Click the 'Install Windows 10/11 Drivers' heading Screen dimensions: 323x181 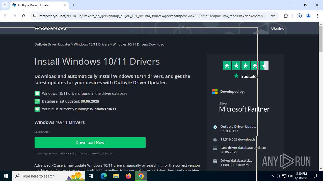[97, 61]
